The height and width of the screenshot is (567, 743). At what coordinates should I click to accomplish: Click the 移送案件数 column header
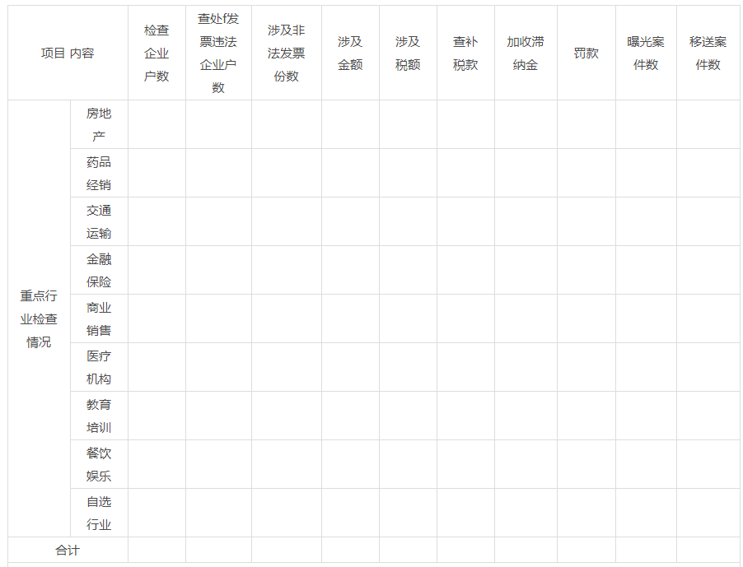click(x=708, y=53)
